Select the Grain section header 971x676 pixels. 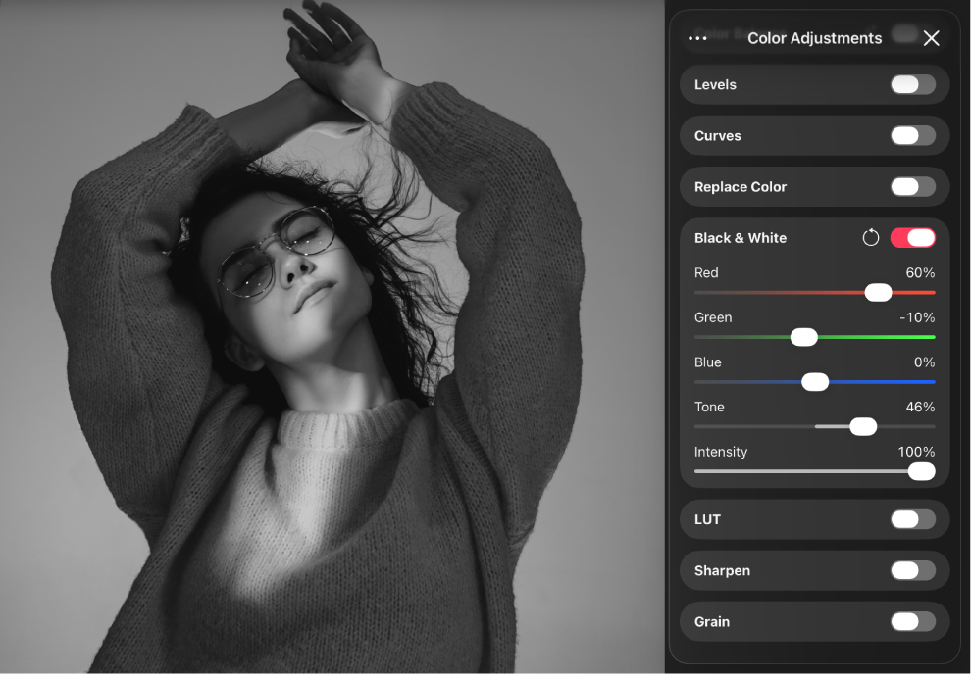[x=712, y=621]
